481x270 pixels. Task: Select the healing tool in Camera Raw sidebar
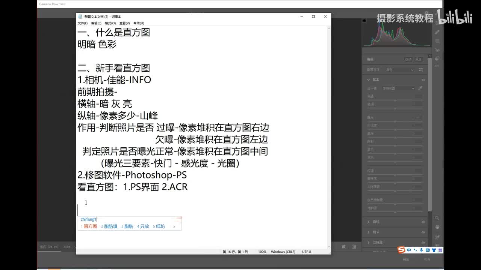437,33
